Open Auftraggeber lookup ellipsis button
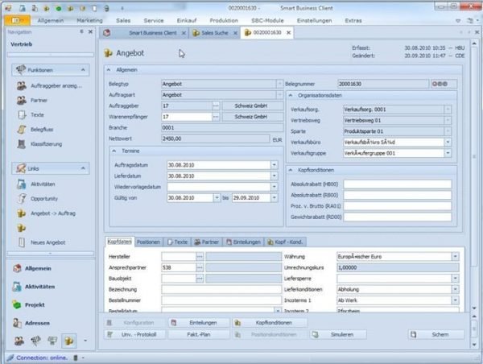 (216, 105)
